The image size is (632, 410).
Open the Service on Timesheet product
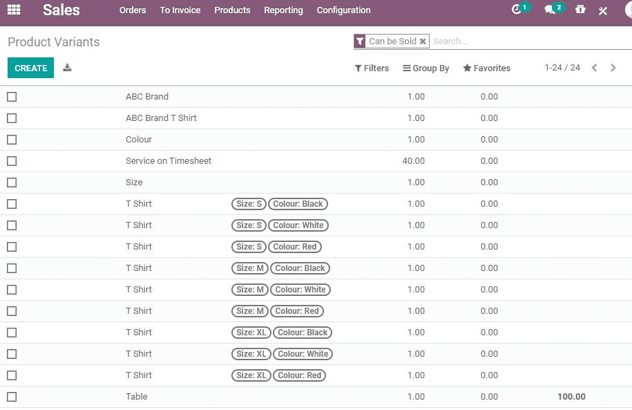tap(169, 160)
